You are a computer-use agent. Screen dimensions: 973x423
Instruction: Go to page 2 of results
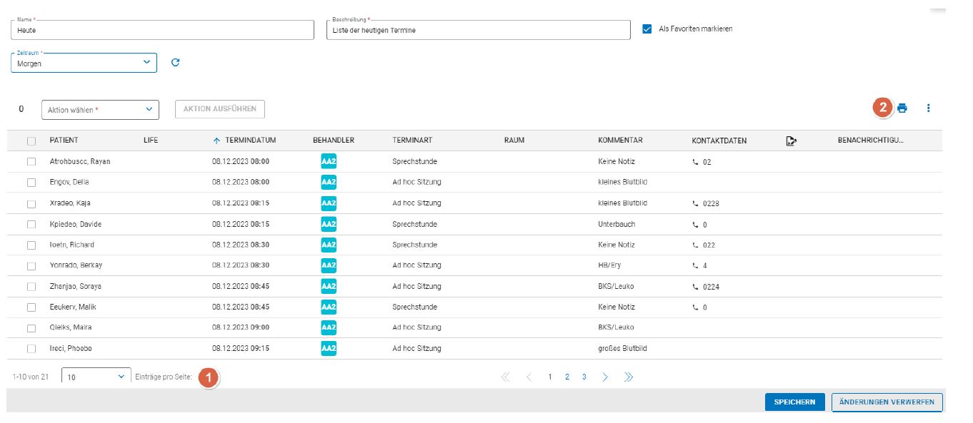(567, 377)
